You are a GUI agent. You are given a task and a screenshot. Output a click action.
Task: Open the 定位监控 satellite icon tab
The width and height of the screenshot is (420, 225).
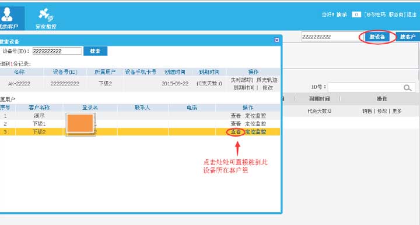coord(46,18)
